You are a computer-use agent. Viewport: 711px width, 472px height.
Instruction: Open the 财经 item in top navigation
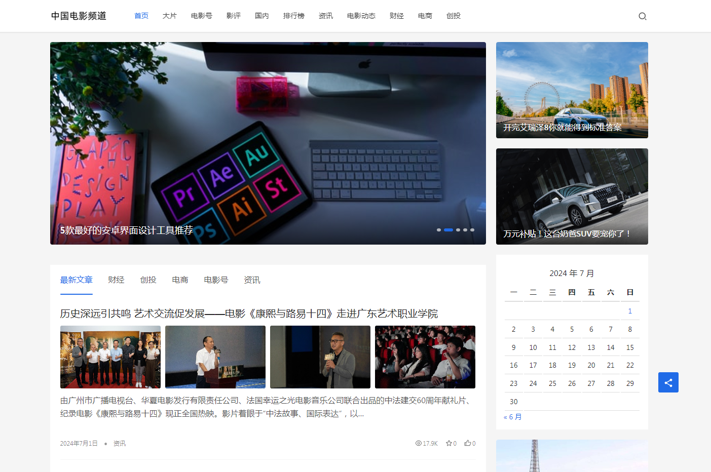point(397,16)
